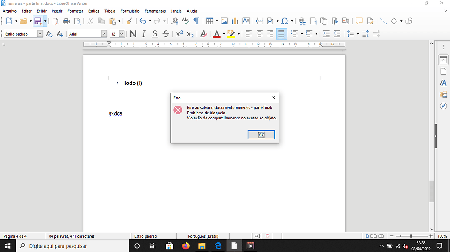Image resolution: width=450 pixels, height=252 pixels.
Task: Open the Find and Replace tool
Action: tap(175, 21)
